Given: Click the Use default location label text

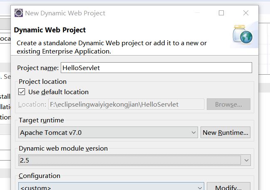Looking at the screenshot, I should tap(58, 92).
